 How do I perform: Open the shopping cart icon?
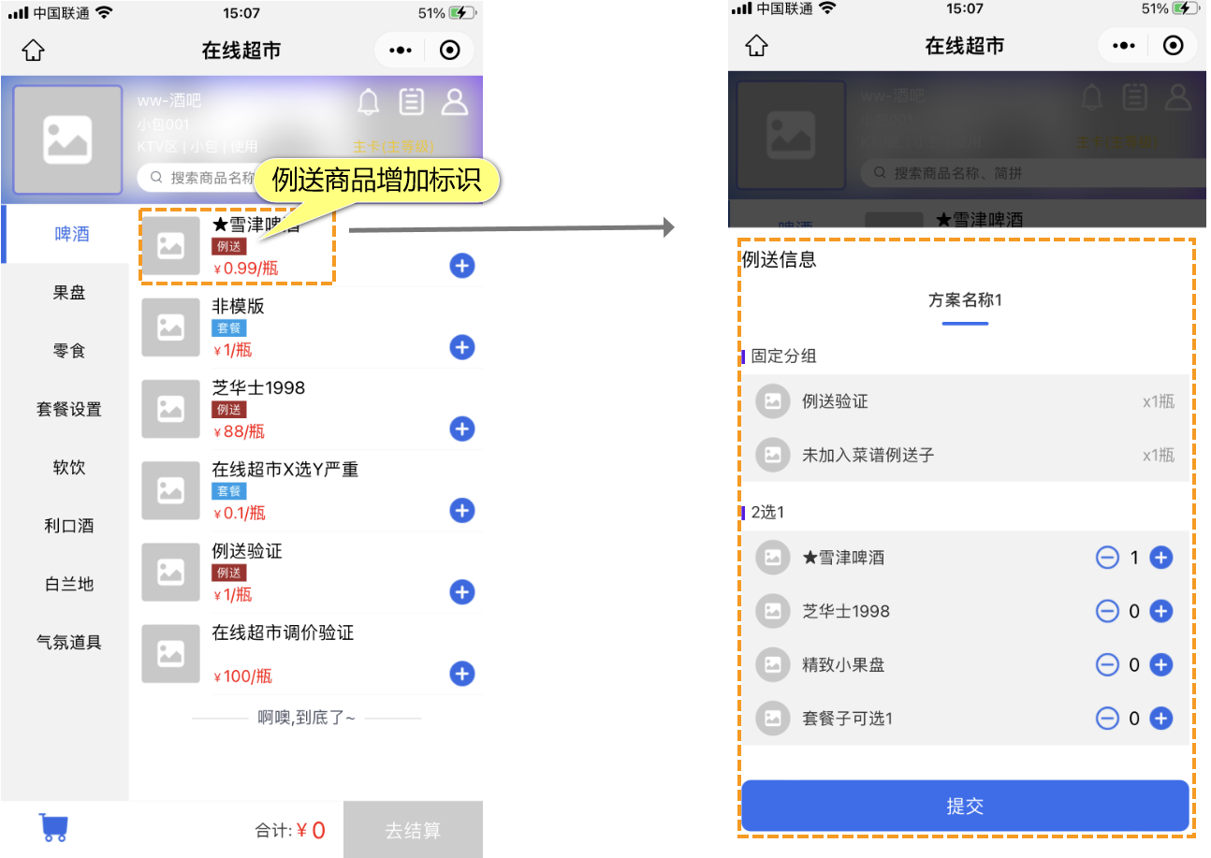[53, 828]
